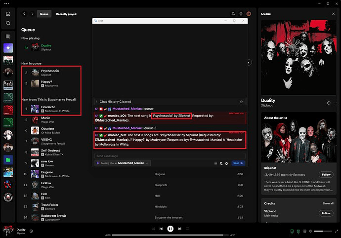Follow Slipknot in Credits section
The height and width of the screenshot is (238, 341).
tap(326, 213)
